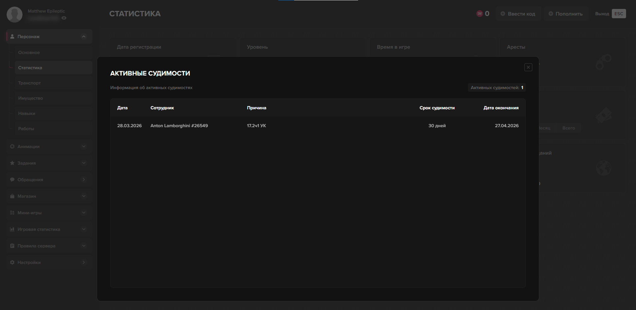Image resolution: width=636 pixels, height=310 pixels.
Task: Click the Магазин shopping bag icon
Action: pos(12,196)
